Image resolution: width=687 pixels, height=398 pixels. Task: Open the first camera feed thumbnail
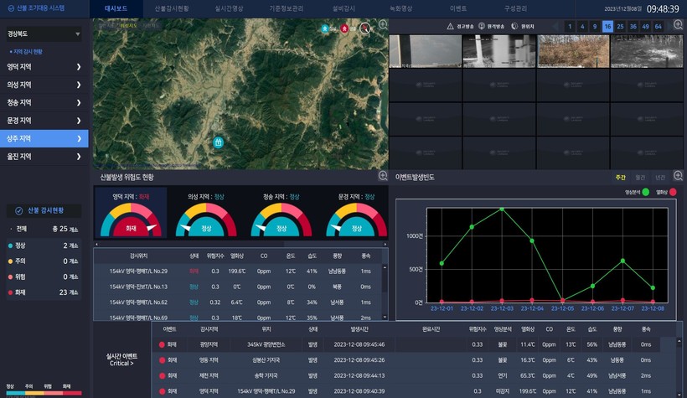pyautogui.click(x=425, y=51)
